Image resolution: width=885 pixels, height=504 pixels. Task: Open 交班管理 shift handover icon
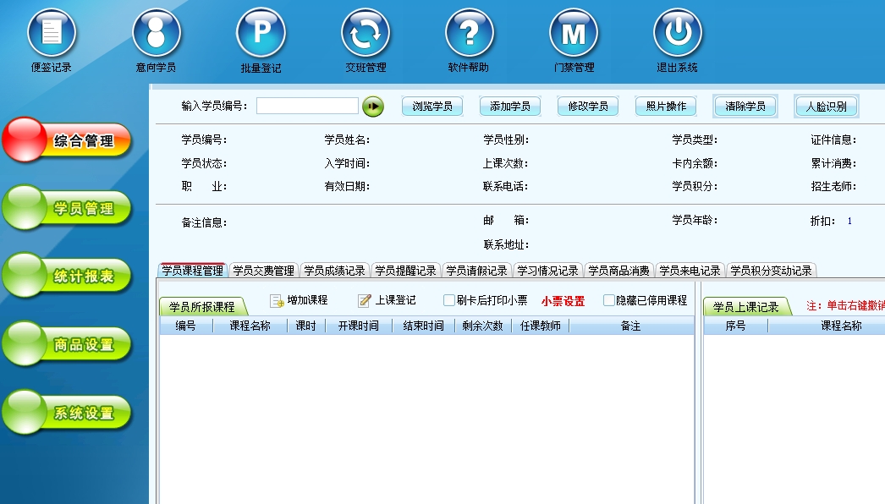point(366,34)
